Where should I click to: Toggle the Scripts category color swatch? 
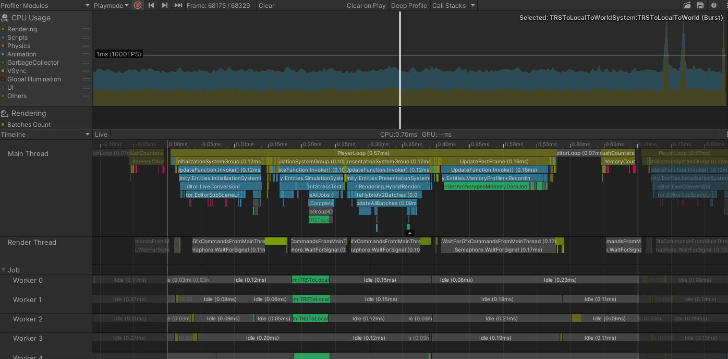[3, 38]
